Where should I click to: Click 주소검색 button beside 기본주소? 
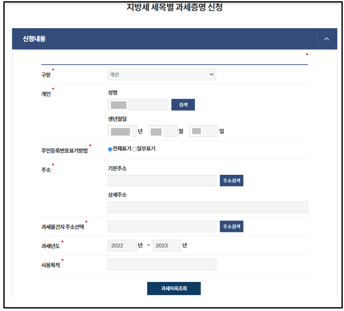[232, 180]
